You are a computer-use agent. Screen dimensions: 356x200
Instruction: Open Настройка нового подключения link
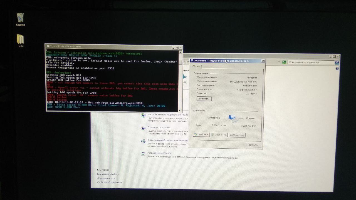[x=168, y=114]
